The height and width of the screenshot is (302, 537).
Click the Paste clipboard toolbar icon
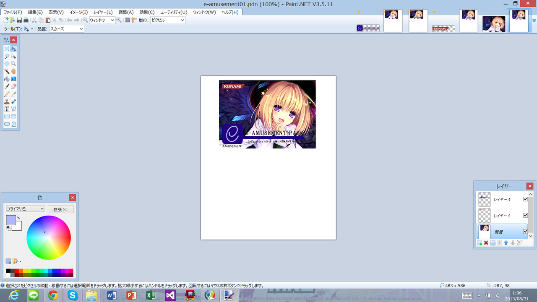[x=48, y=20]
